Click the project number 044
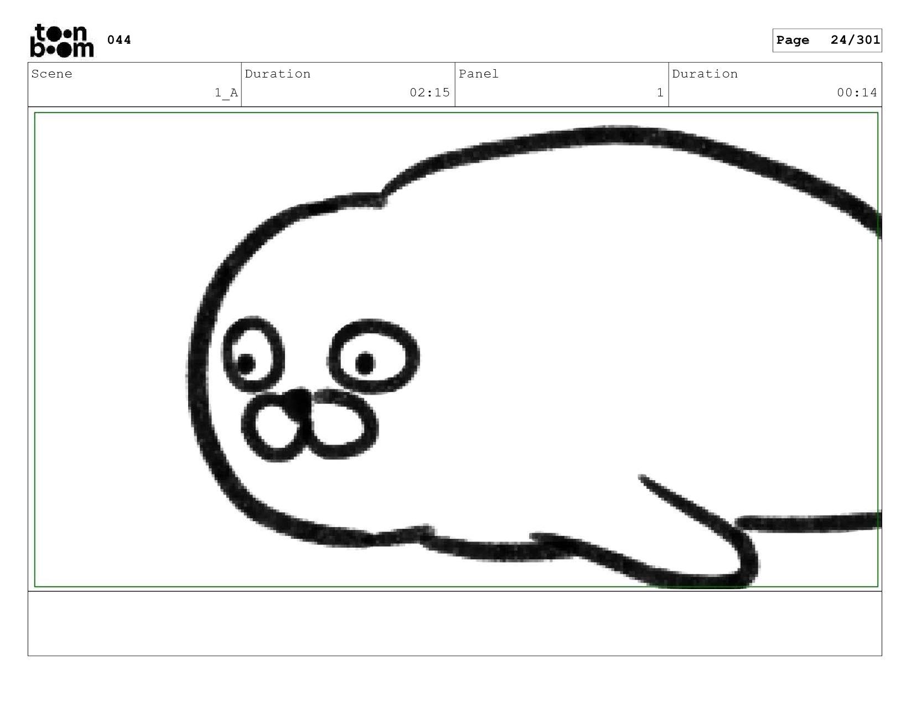The height and width of the screenshot is (706, 911). coord(119,40)
